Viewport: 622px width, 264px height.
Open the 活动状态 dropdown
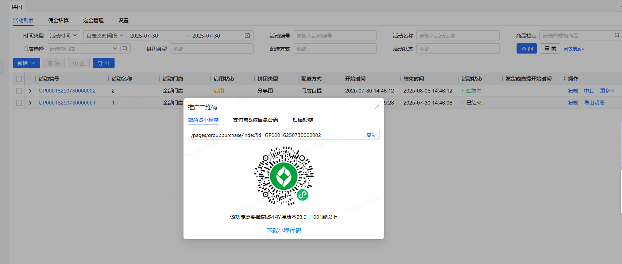pyautogui.click(x=458, y=48)
